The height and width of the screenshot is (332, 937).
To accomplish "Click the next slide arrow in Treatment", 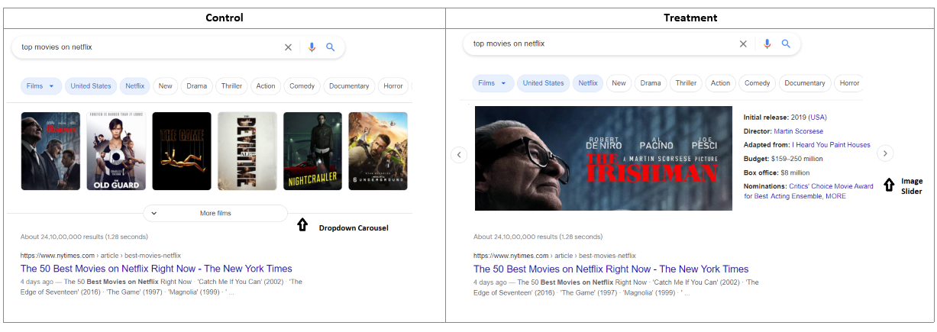I will tap(884, 153).
